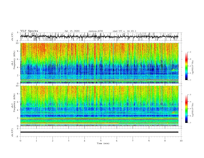This screenshot has width=204, height=158.
Task: Click the ch.1 voltage waveform trace
Action: (99, 37)
